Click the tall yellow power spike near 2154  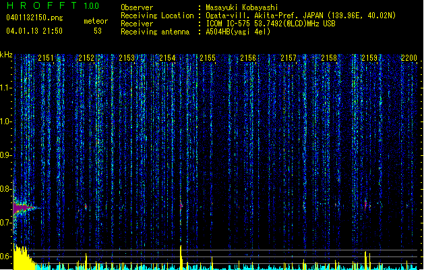pyautogui.click(x=181, y=257)
